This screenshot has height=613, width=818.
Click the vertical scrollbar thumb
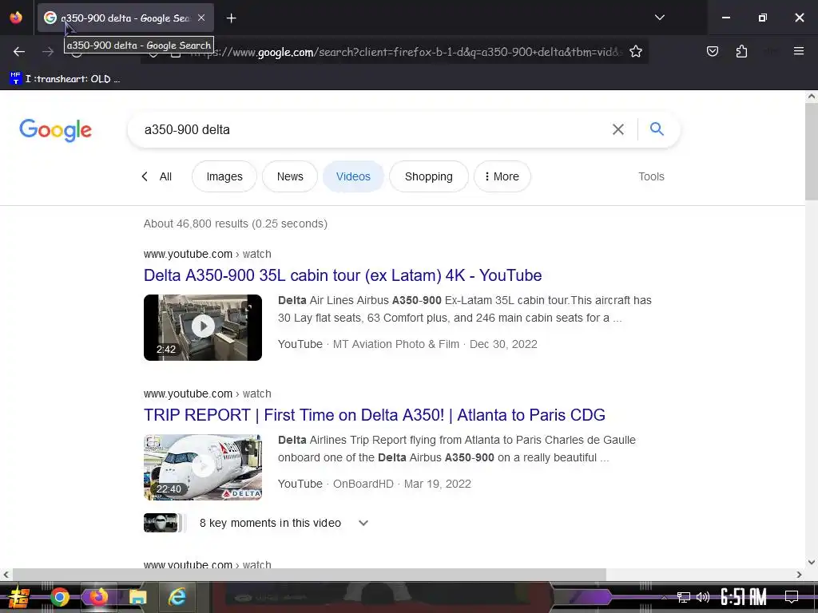tap(812, 151)
